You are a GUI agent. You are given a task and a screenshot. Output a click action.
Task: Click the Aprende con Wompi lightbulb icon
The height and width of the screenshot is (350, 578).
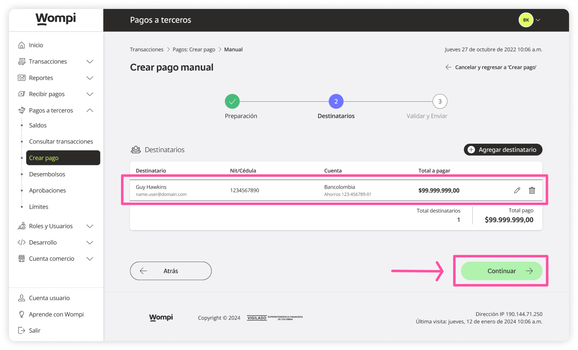(22, 314)
